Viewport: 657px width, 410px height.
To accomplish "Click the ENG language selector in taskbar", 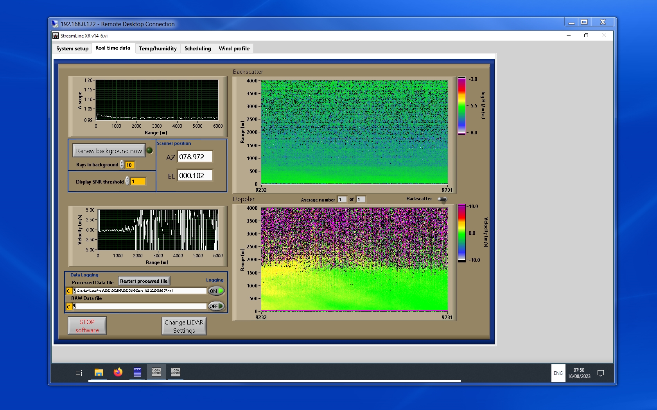I will (558, 373).
